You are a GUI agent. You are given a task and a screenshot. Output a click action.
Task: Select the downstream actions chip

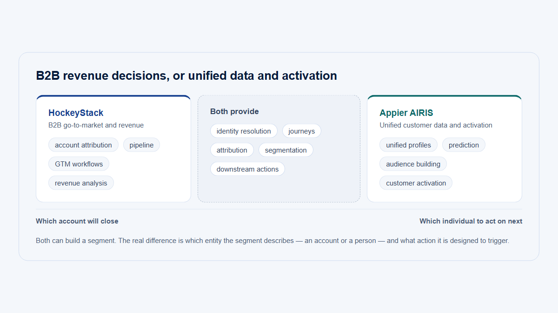tap(247, 169)
